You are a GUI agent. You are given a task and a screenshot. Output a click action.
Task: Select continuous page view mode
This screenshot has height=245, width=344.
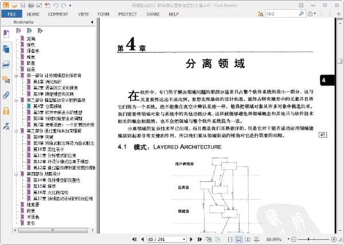(239, 239)
